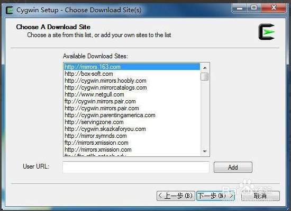Click the site list scrollbar thumb
Screen dimensions: 291x211
click(x=205, y=76)
